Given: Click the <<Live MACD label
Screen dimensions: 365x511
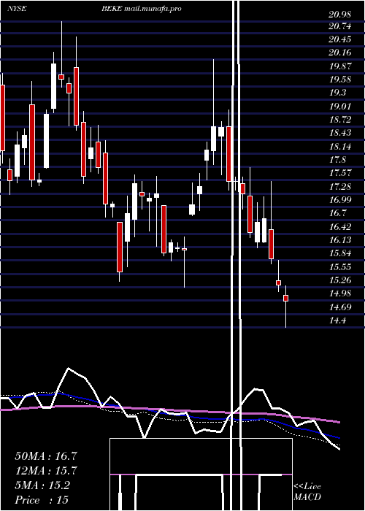Looking at the screenshot, I should click(x=307, y=491).
